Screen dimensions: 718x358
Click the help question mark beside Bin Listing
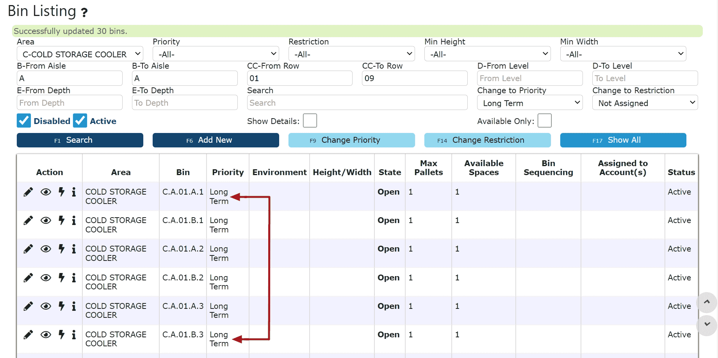point(84,12)
